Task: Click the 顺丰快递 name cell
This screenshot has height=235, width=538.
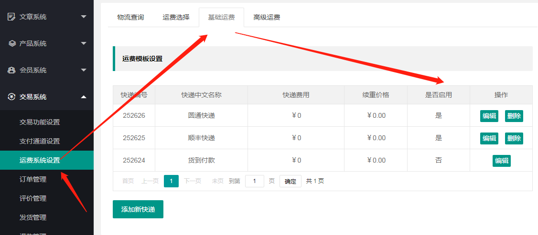Action: [202, 138]
